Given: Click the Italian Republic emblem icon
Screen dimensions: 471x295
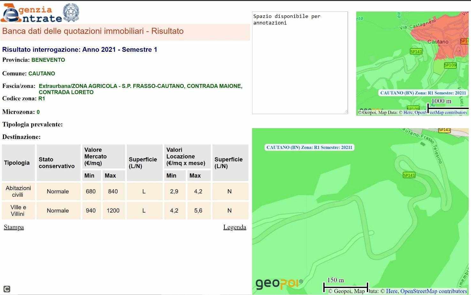Looking at the screenshot, I should click(71, 13).
